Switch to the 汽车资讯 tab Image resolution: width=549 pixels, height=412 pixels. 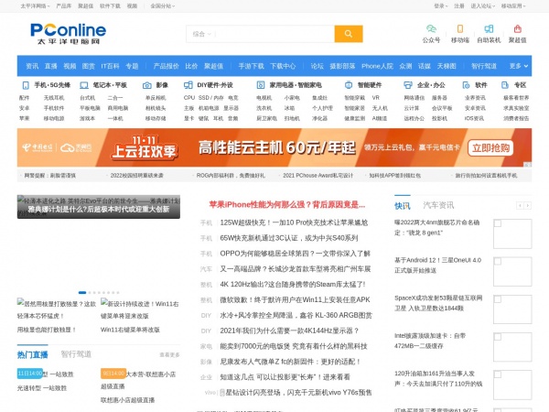point(438,205)
